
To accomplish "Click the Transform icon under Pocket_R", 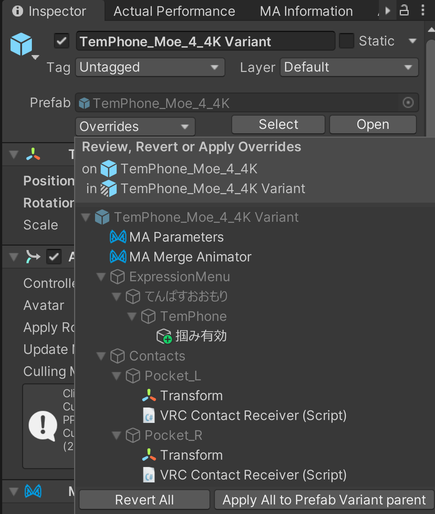I will (149, 455).
